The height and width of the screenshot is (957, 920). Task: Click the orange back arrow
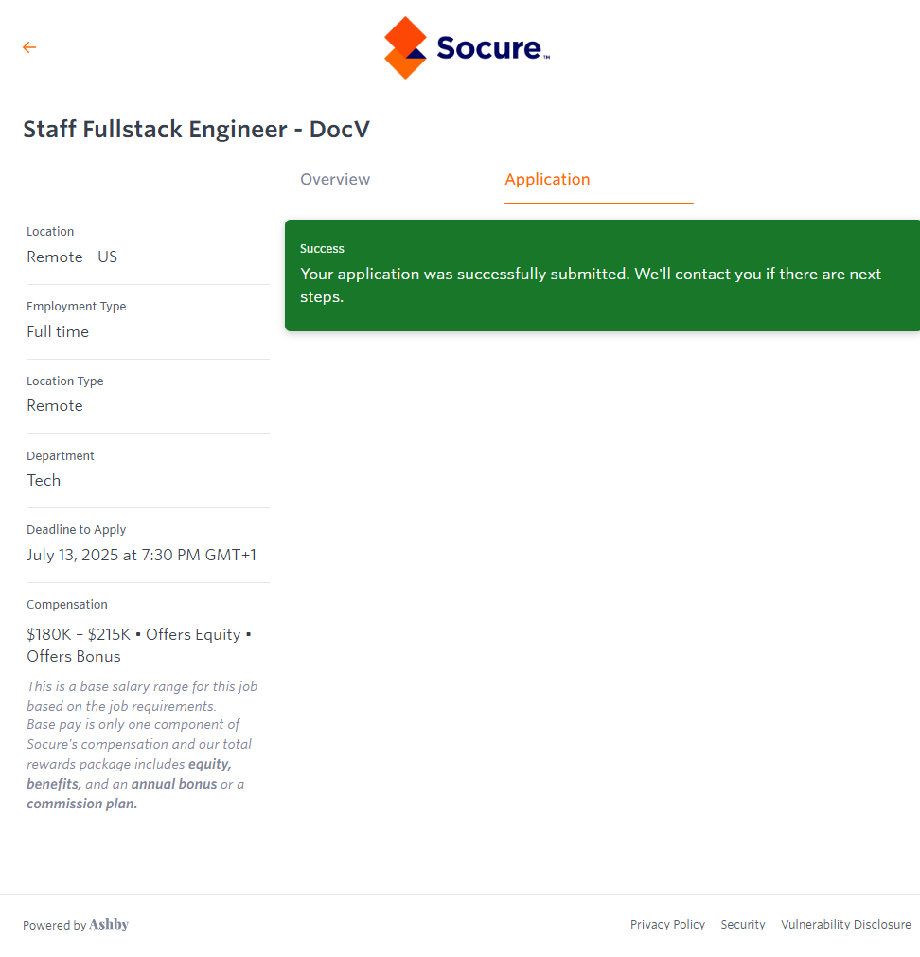click(x=29, y=47)
